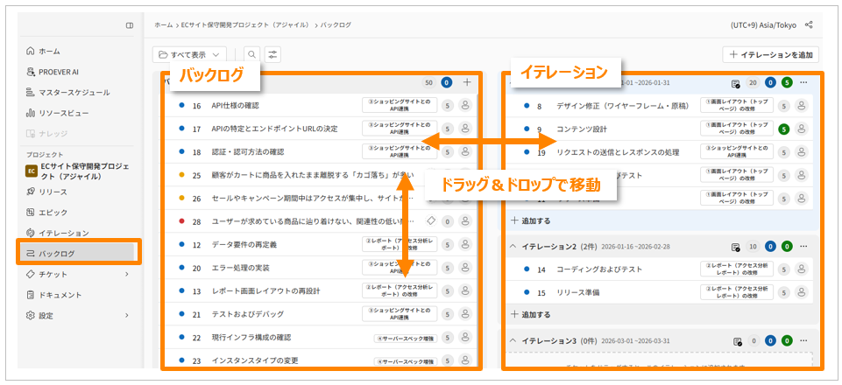
Task: Click the search magnifier icon
Action: [x=252, y=54]
